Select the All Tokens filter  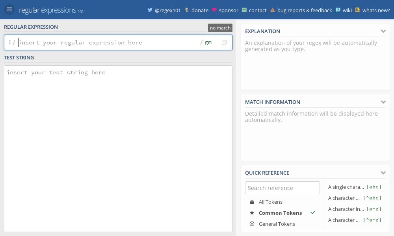point(271,202)
